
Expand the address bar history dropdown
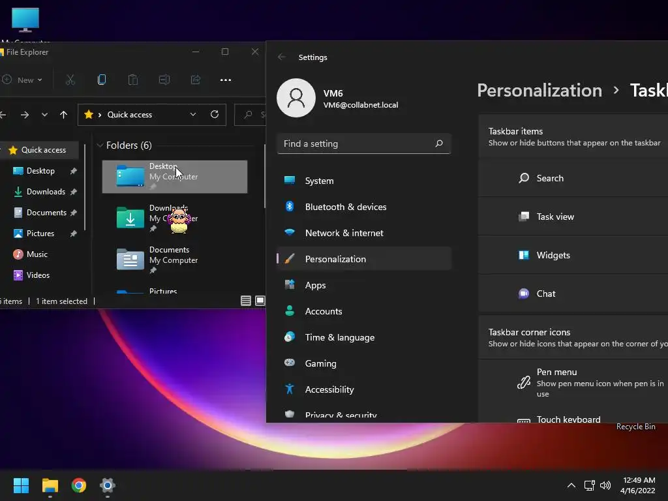pos(193,114)
